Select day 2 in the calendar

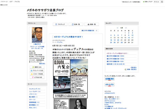pyautogui.click(x=129, y=33)
